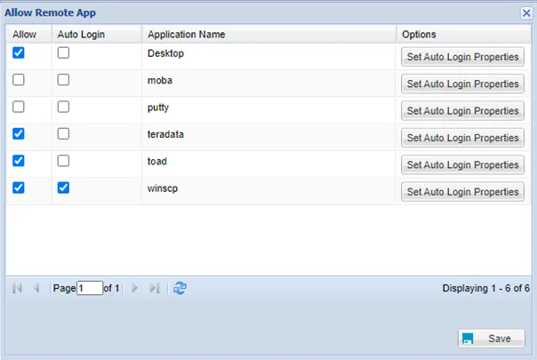This screenshot has height=360, width=537.
Task: Enable Auto Login for moba
Action: (63, 80)
